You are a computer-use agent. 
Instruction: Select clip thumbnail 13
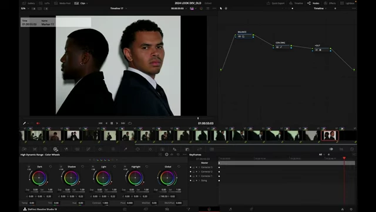pos(73,135)
